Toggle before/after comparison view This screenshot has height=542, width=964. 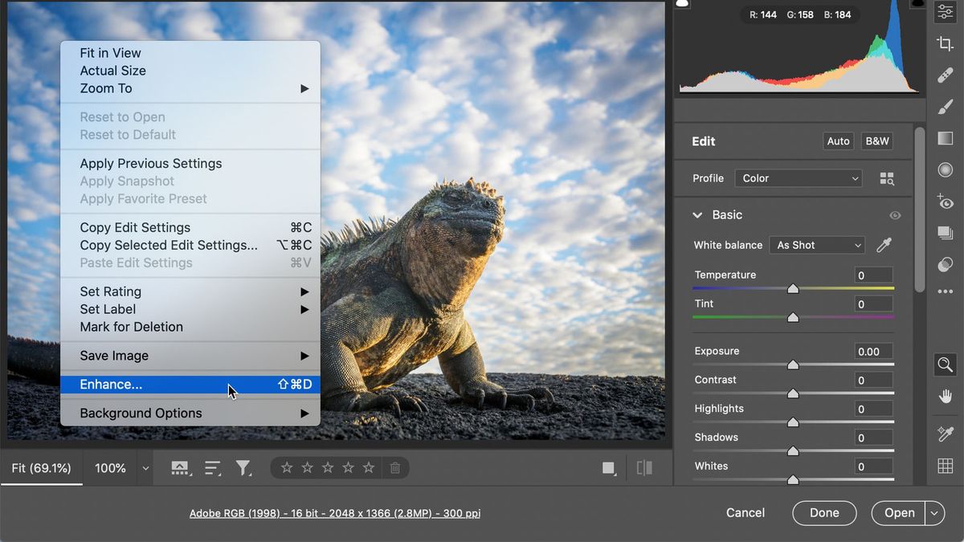point(643,467)
